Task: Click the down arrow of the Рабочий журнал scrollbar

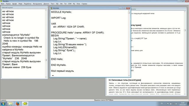Action: (46, 77)
